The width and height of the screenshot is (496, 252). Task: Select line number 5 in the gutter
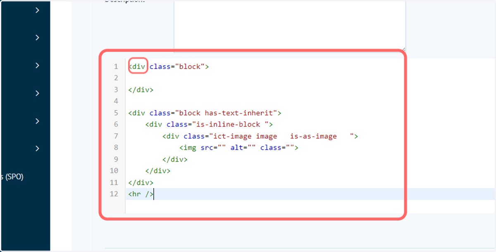coord(116,113)
